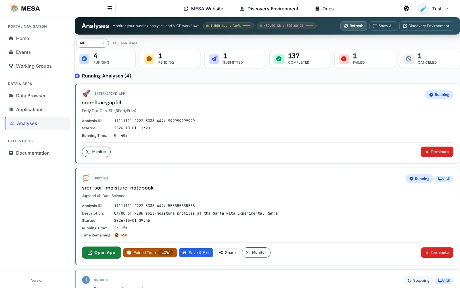The image size is (460, 288).
Task: Monitor the srer-flux-gapfill analysis
Action: [96, 152]
